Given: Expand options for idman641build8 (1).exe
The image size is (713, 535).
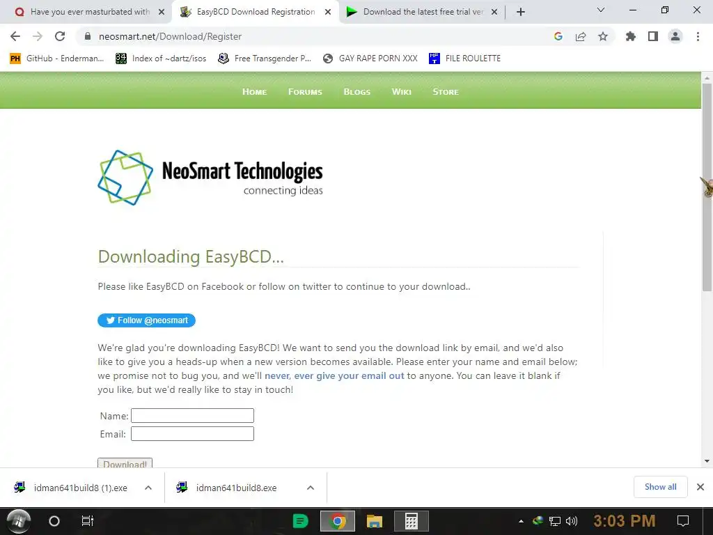Looking at the screenshot, I should [x=148, y=488].
